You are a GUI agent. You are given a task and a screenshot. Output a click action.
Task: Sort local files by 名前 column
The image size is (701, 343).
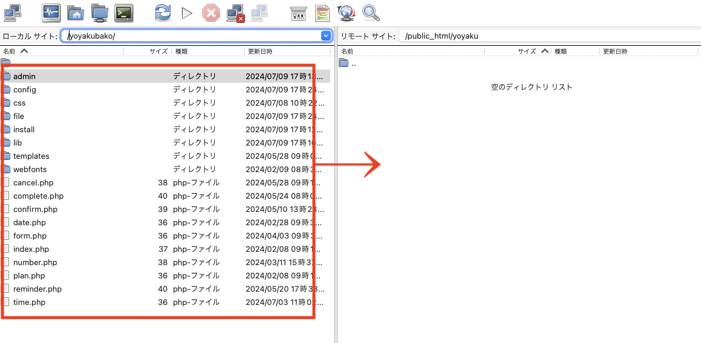(62, 51)
